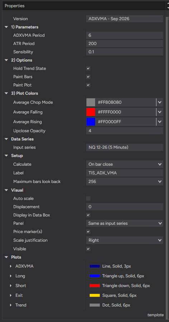Expand the Long plot row
The width and height of the screenshot is (169, 322).
tap(11, 276)
